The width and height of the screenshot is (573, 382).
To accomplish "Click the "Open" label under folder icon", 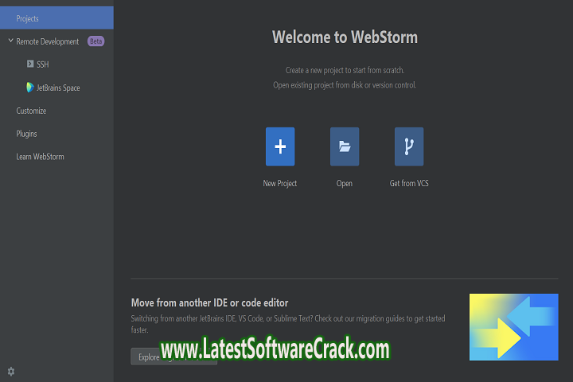I will point(345,184).
